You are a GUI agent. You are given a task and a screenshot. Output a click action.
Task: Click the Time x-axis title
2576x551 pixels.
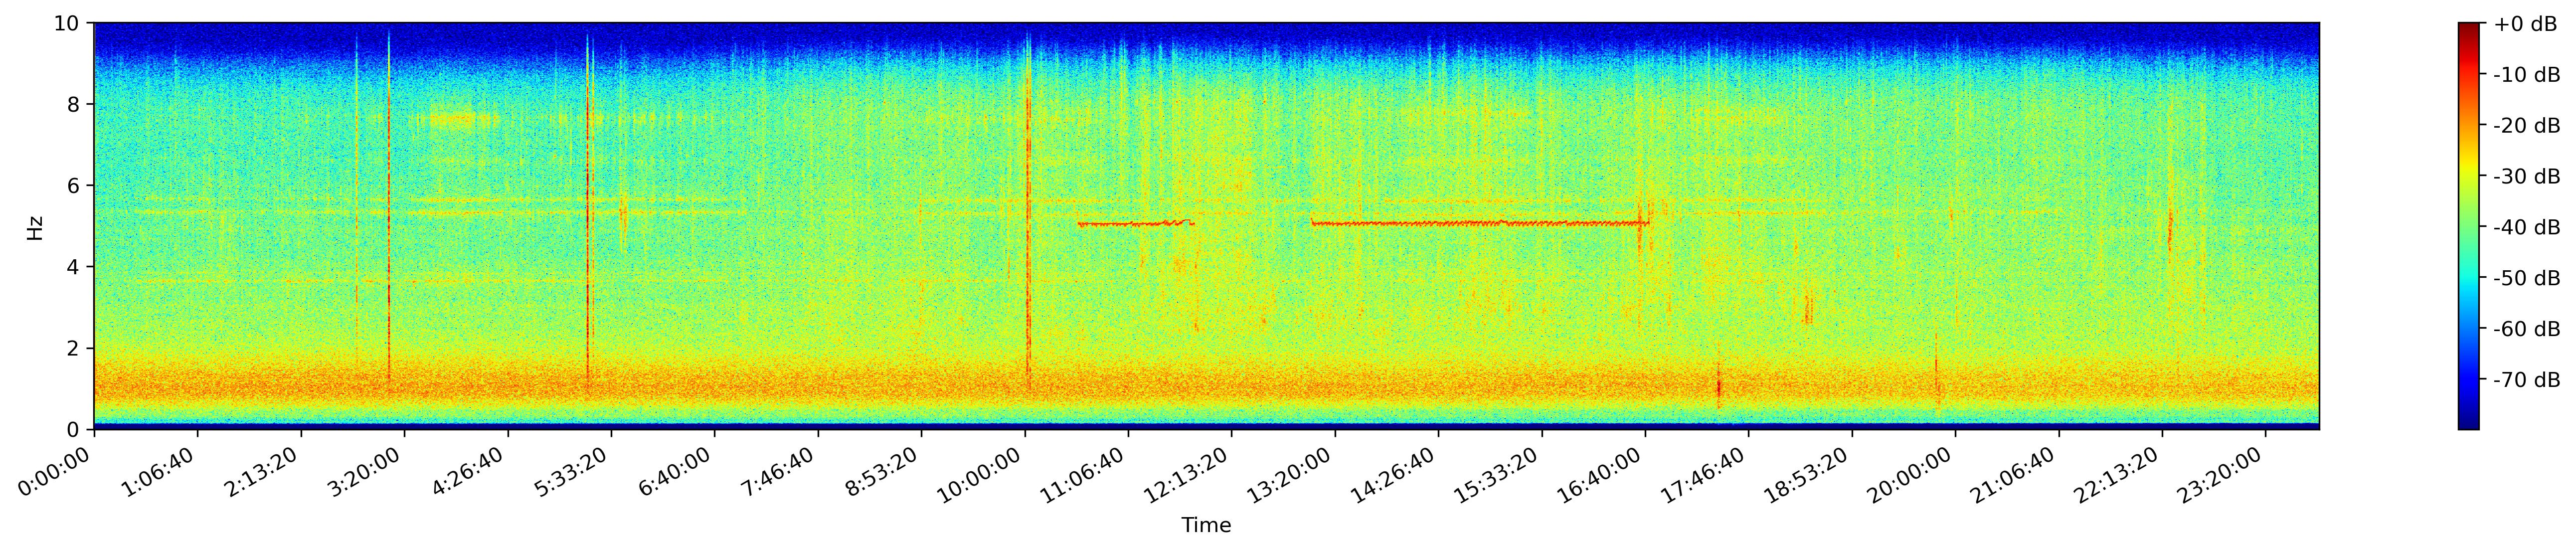1206,526
